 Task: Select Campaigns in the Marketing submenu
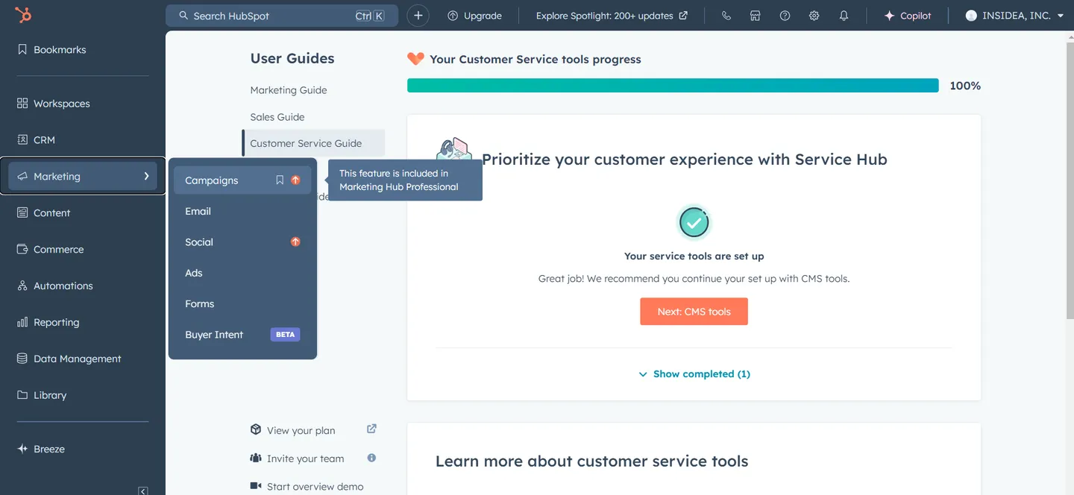click(x=242, y=180)
